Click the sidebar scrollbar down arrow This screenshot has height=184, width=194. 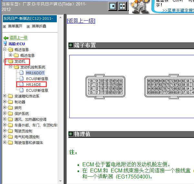[60, 181]
